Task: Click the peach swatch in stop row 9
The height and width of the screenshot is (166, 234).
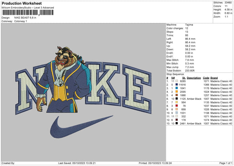Action: click(177, 109)
